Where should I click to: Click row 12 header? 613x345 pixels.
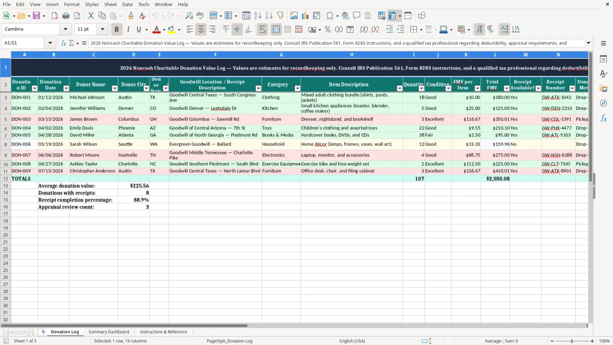6,179
